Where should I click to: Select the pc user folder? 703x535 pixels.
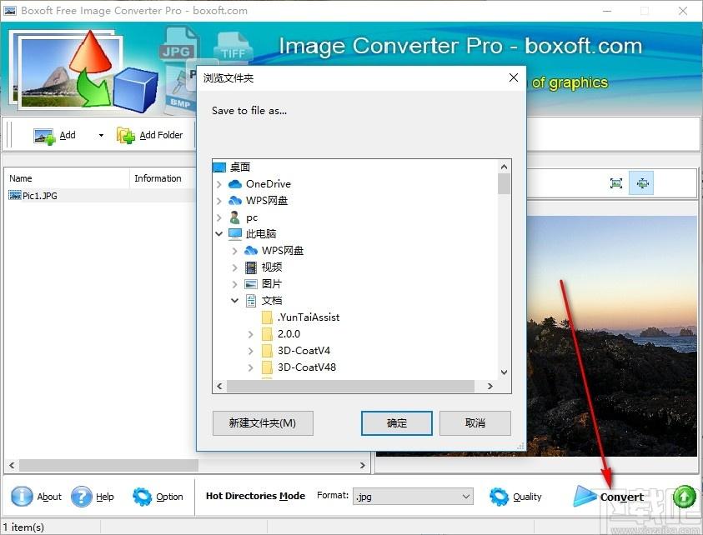click(252, 217)
